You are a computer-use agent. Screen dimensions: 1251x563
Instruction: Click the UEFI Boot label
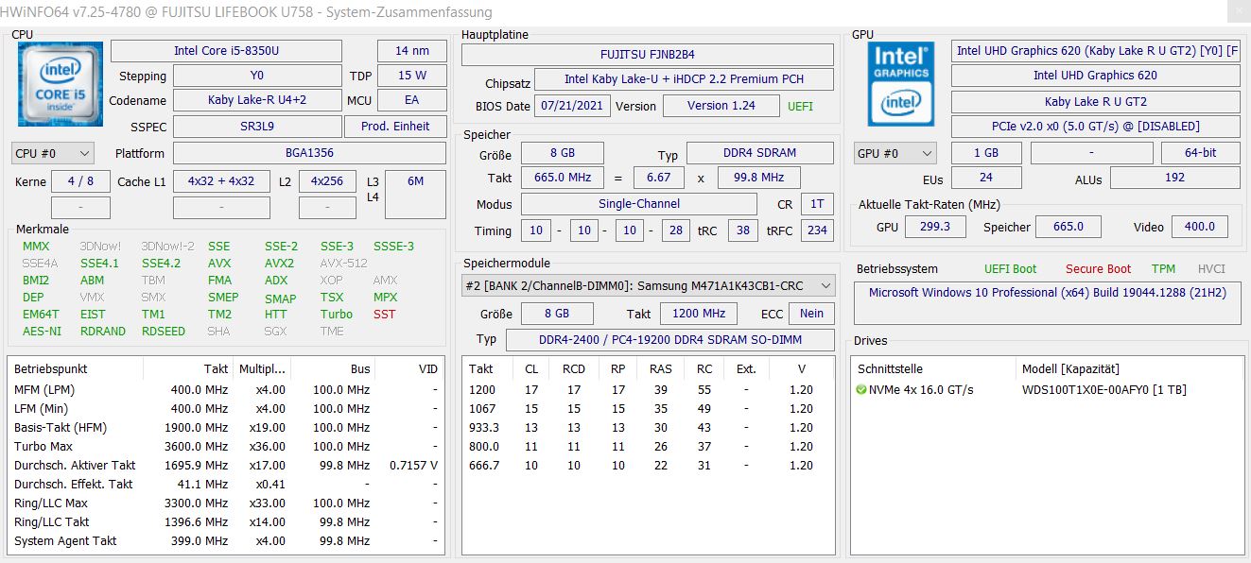point(1010,269)
